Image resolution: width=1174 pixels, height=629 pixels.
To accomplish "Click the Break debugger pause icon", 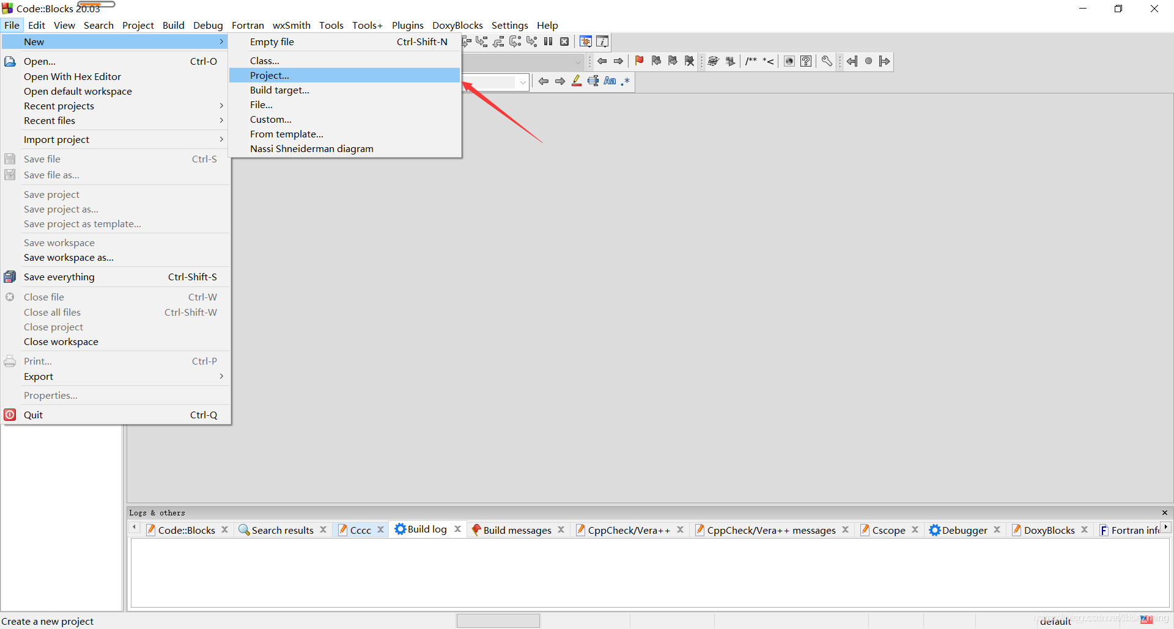I will tap(548, 42).
